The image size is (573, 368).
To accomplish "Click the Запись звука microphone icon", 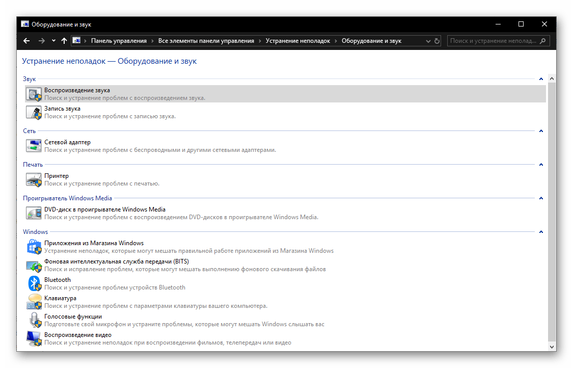I will [x=34, y=112].
